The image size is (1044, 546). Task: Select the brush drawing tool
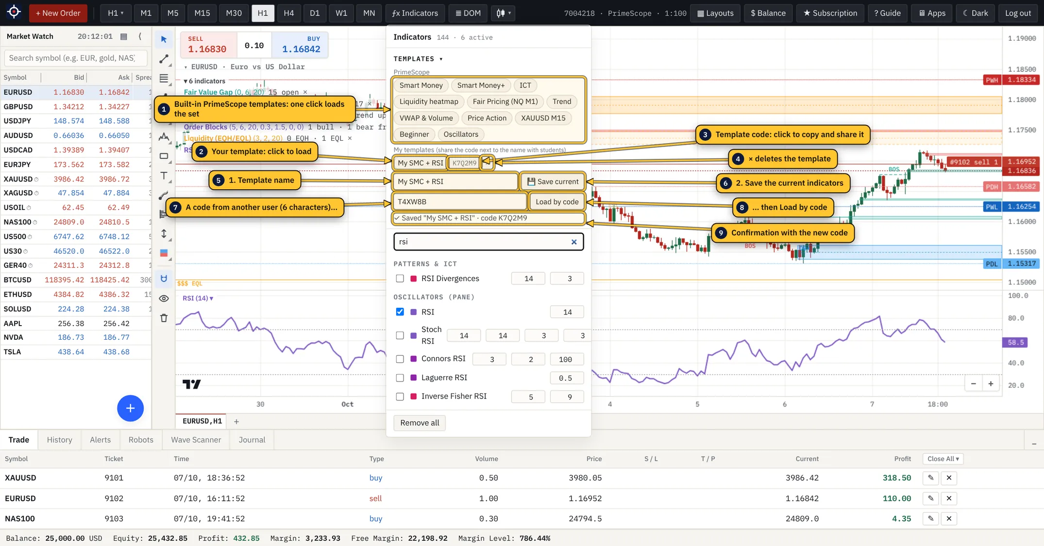click(x=164, y=195)
